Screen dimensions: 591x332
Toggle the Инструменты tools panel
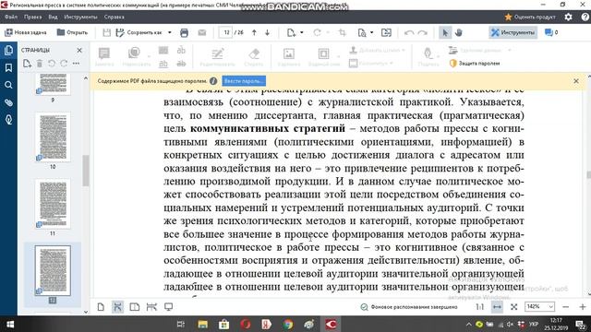pyautogui.click(x=513, y=33)
